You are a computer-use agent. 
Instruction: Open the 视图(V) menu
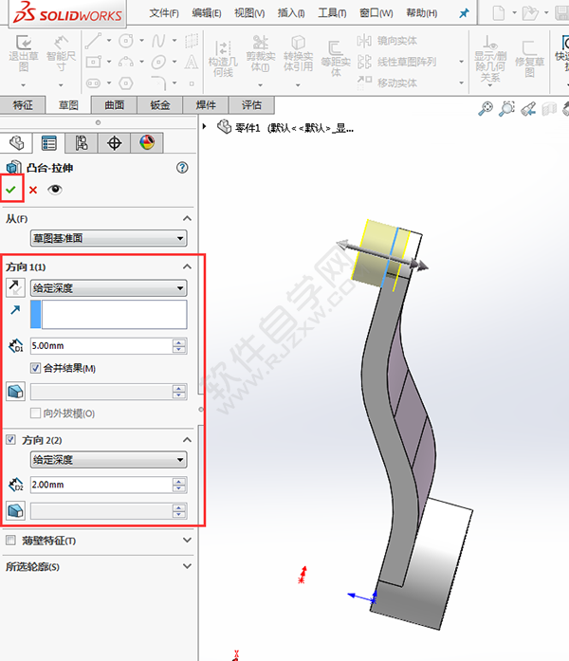pos(249,13)
